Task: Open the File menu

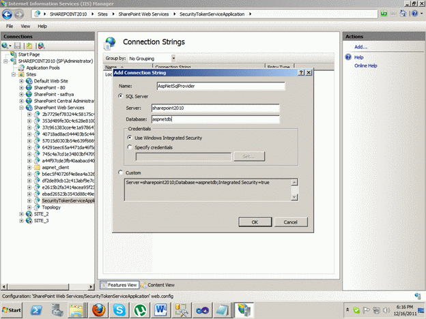Action: (x=10, y=26)
